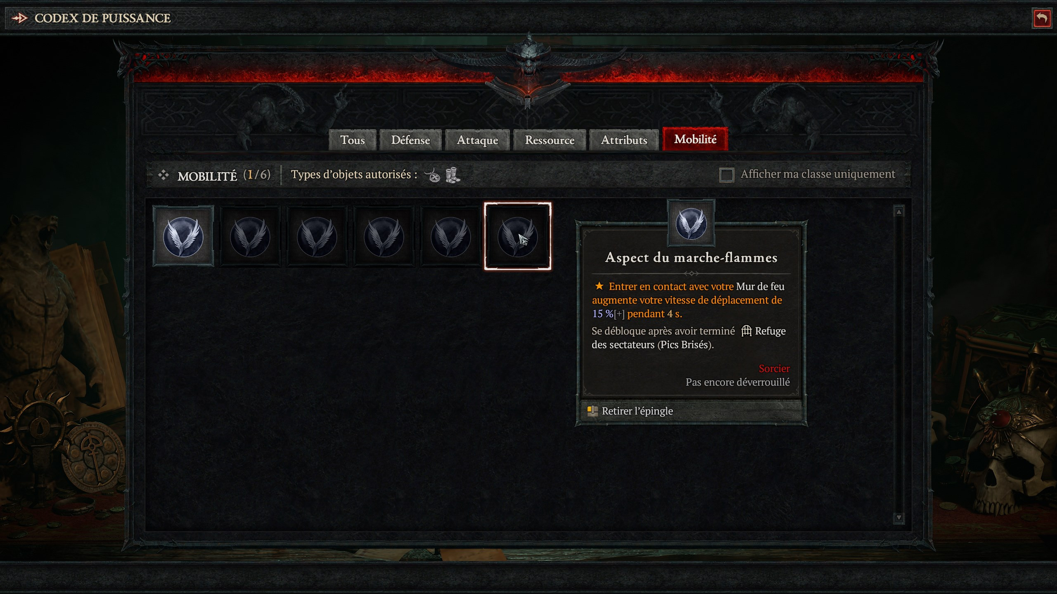Click the Mobilité tab to filter aspects
The height and width of the screenshot is (594, 1057).
point(695,139)
